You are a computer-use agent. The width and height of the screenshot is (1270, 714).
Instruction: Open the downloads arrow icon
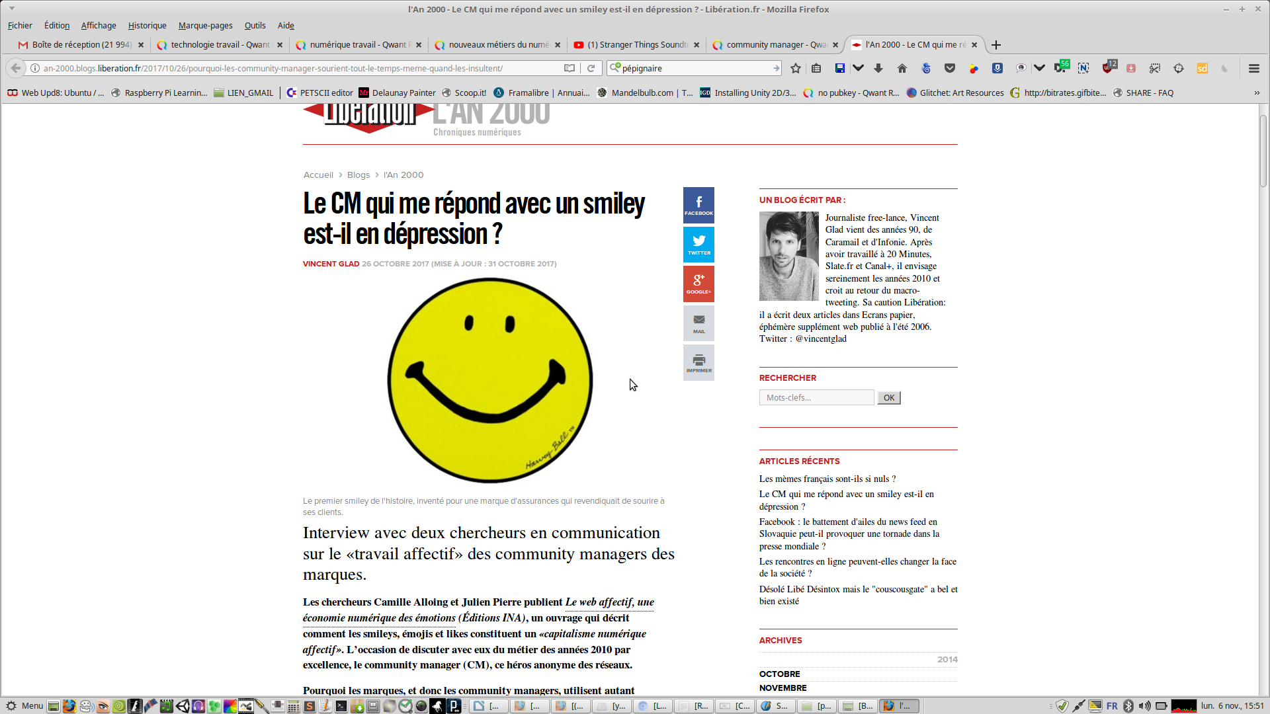point(878,68)
